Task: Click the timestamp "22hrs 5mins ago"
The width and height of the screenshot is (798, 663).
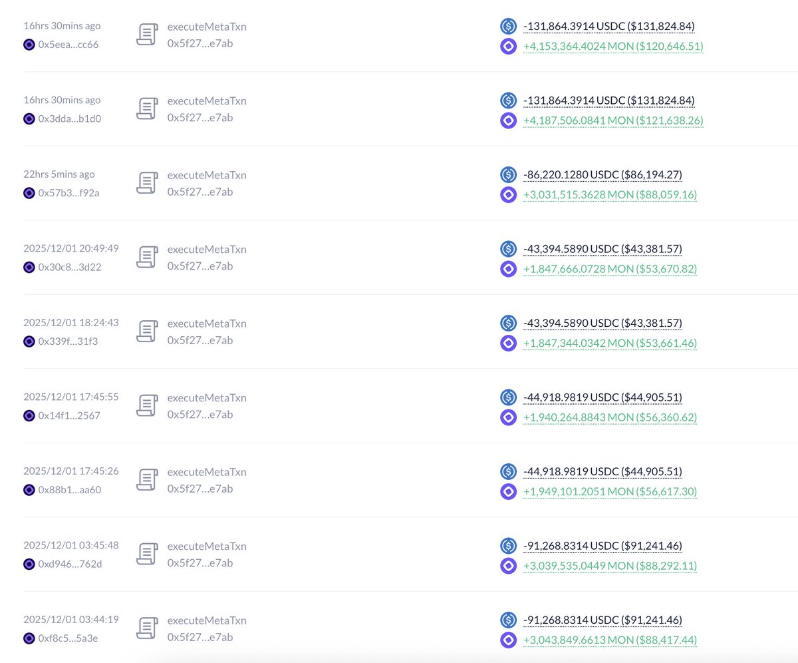Action: pyautogui.click(x=59, y=174)
